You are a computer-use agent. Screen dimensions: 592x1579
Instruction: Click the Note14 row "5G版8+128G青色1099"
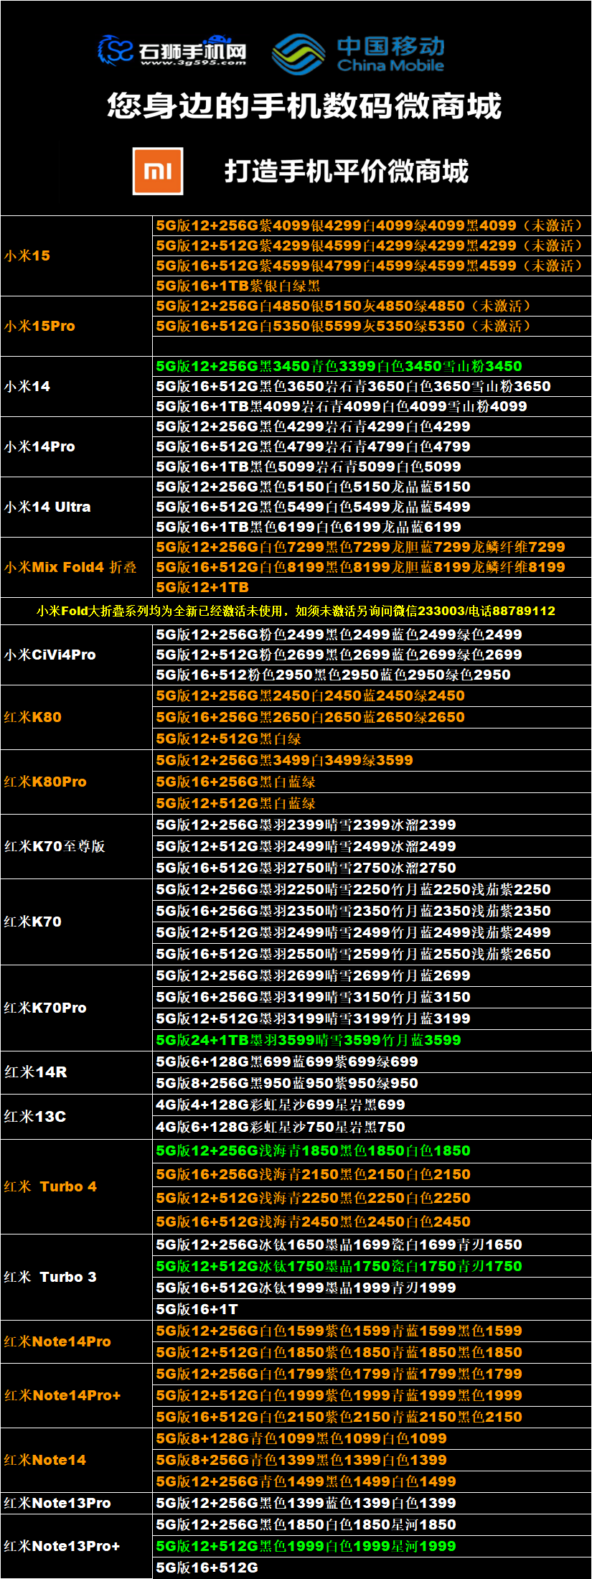coord(372,1438)
